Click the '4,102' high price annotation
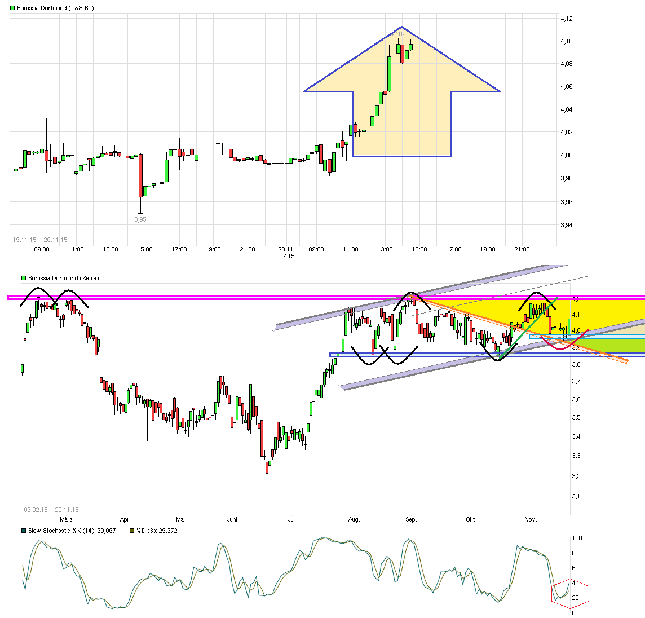The width and height of the screenshot is (645, 618). point(399,34)
